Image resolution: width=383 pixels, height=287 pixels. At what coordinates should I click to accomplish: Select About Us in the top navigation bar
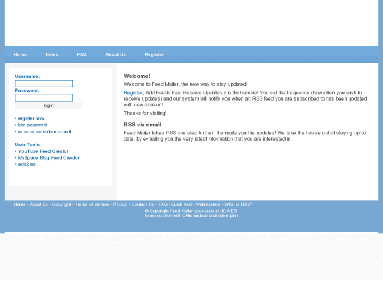115,54
